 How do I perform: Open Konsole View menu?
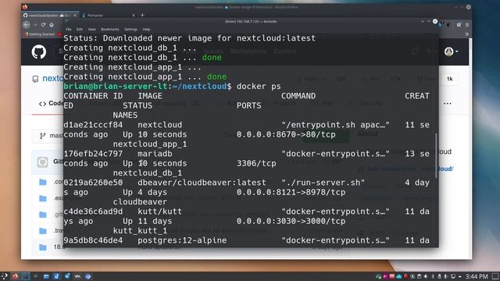(92, 30)
